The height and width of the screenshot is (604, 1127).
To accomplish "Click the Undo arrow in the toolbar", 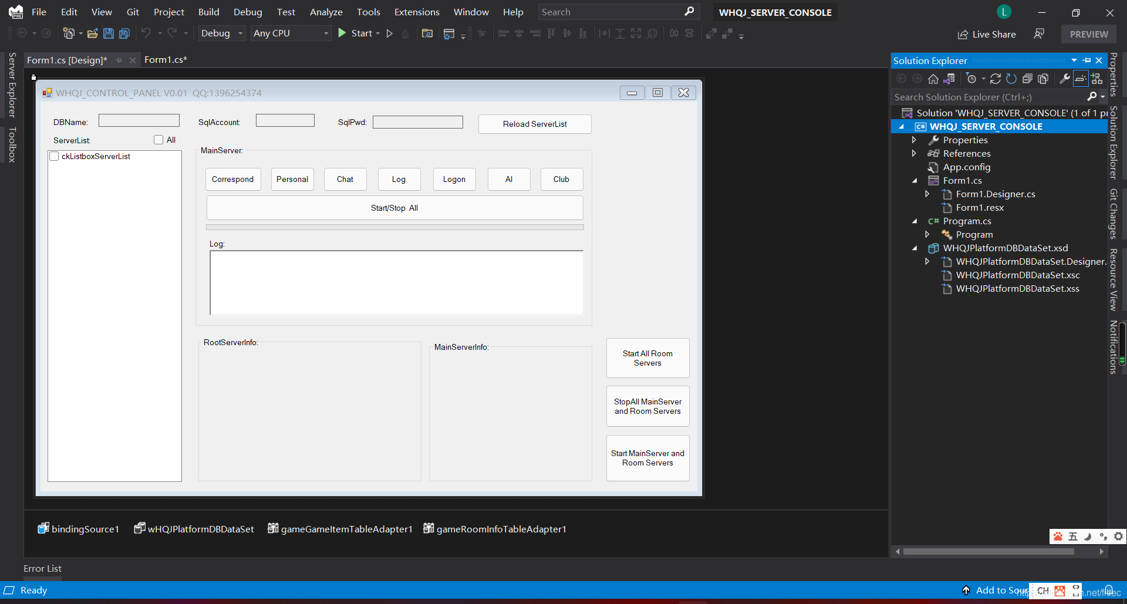I will tap(146, 33).
